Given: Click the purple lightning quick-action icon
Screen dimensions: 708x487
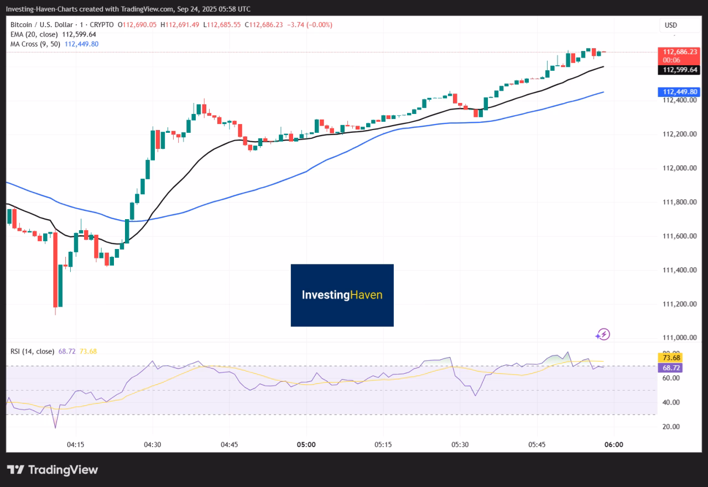Looking at the screenshot, I should 603,334.
